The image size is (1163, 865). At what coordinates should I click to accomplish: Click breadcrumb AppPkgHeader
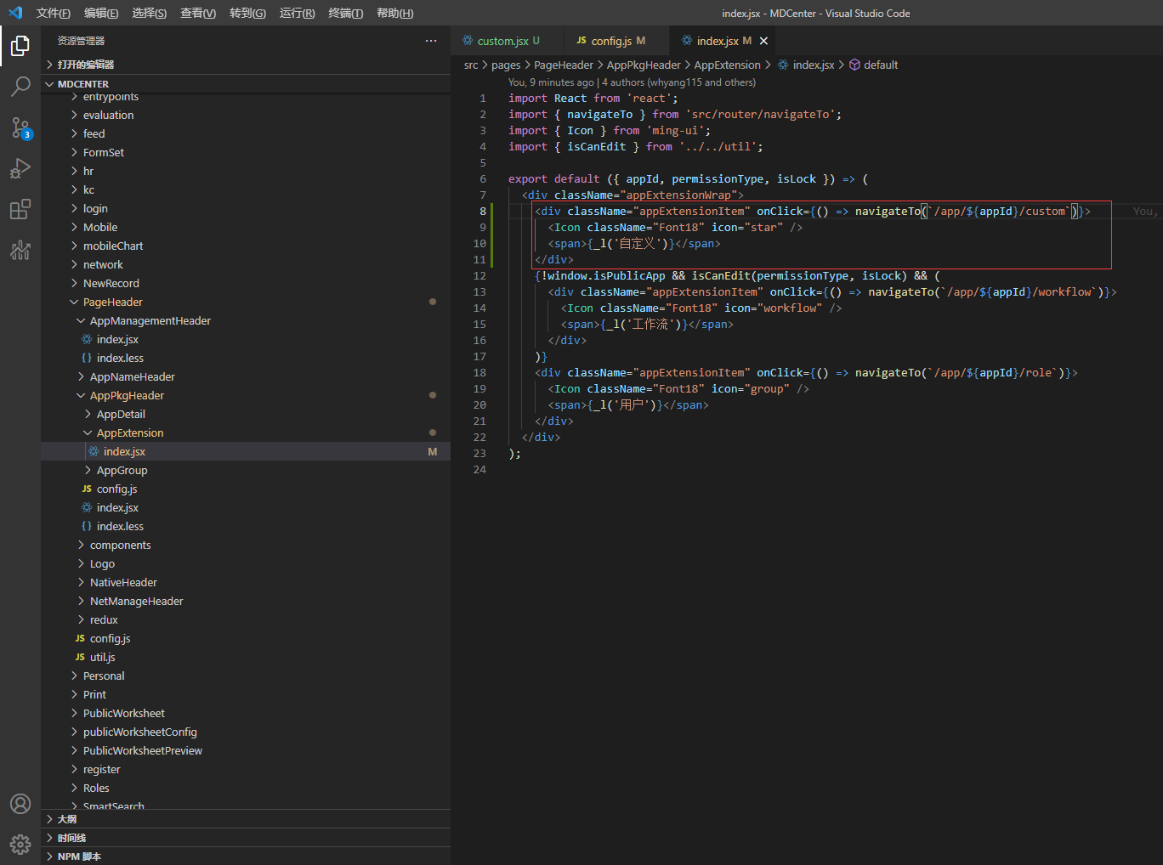point(644,65)
